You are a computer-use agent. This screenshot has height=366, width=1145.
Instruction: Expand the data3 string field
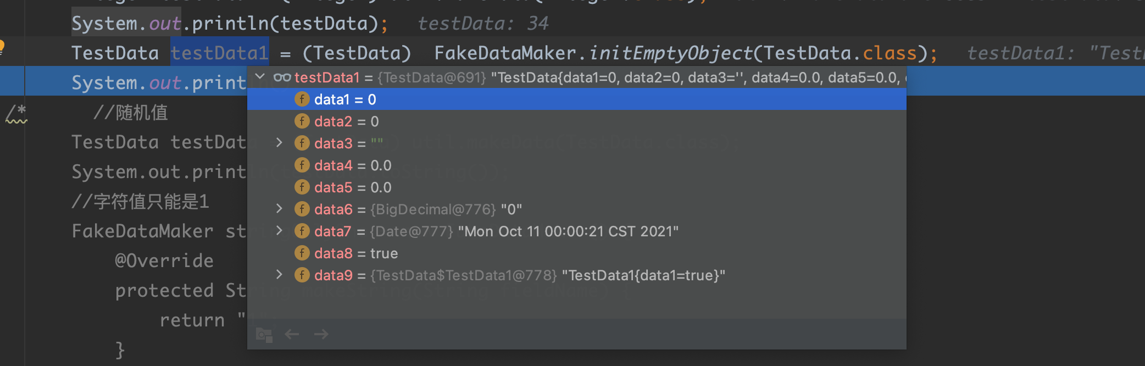(279, 143)
